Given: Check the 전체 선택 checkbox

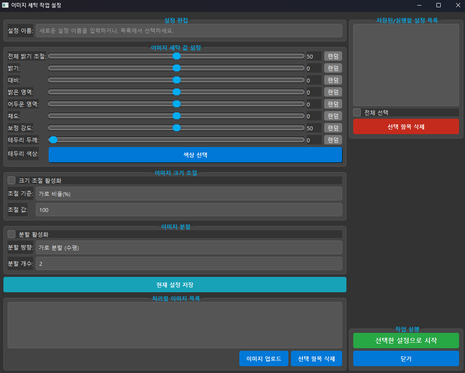Looking at the screenshot, I should pos(357,112).
